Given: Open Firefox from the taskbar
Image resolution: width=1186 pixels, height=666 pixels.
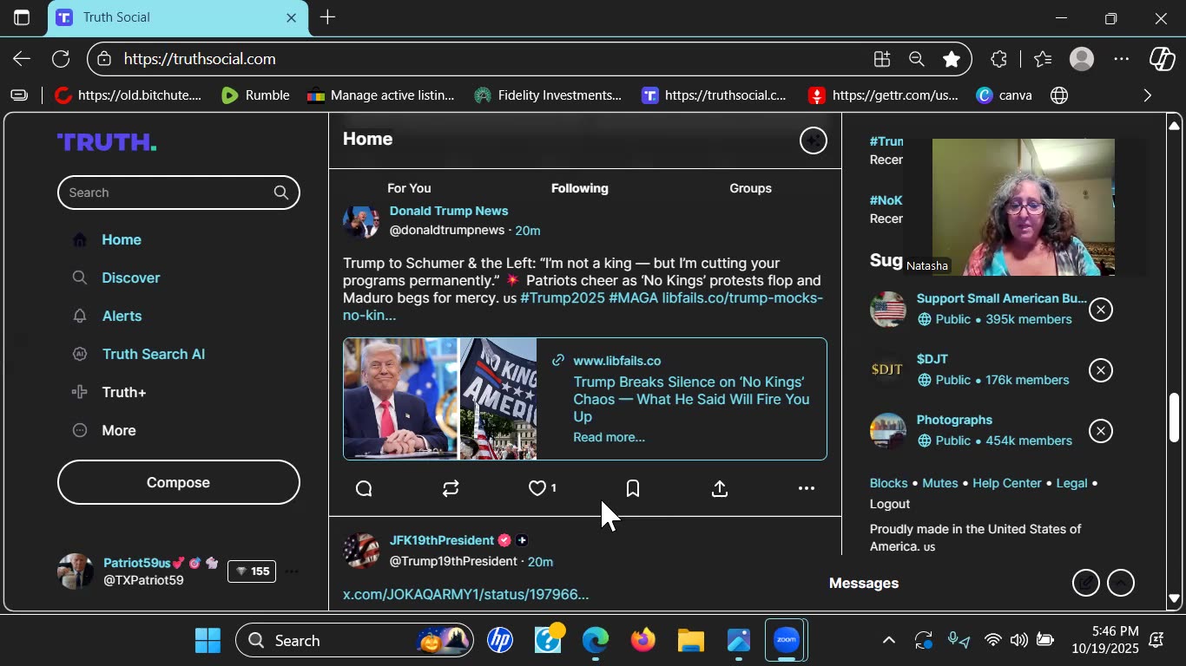Looking at the screenshot, I should coord(643,641).
